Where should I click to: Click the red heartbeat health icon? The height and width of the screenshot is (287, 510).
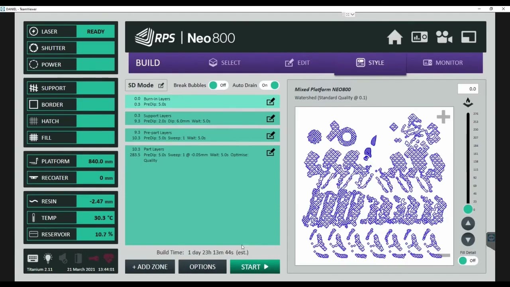tap(108, 258)
